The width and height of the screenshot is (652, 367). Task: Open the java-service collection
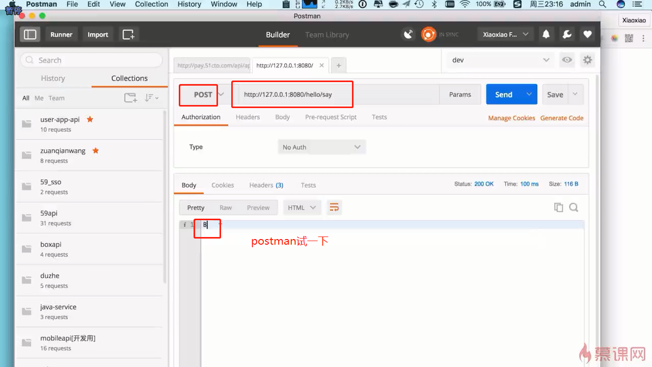point(89,311)
